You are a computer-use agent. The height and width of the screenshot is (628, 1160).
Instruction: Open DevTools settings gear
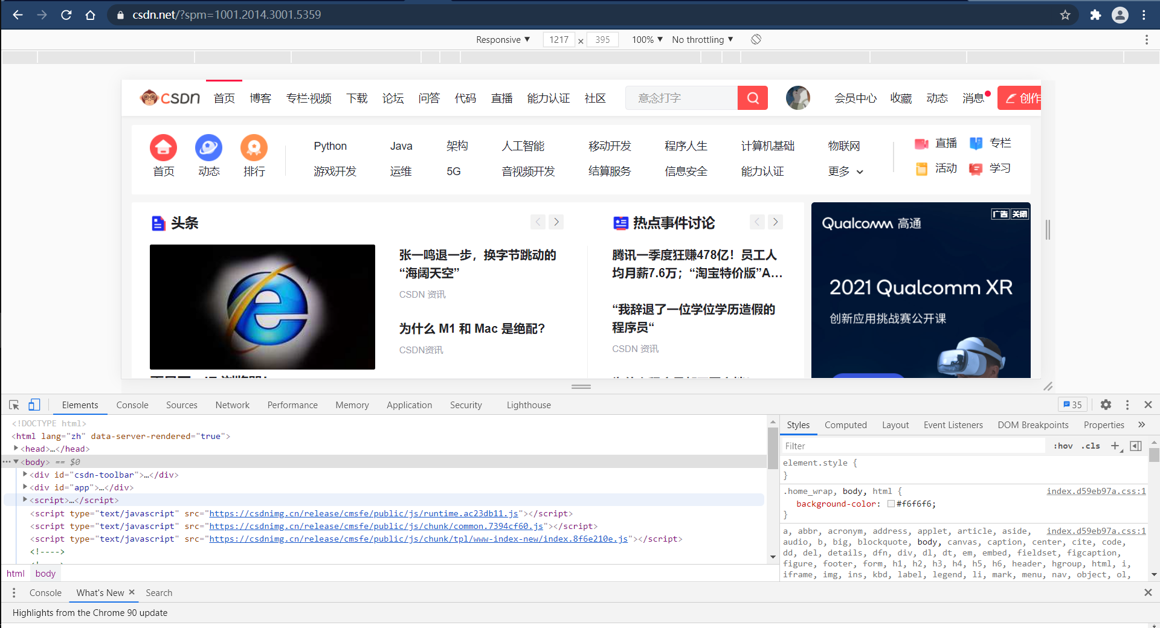point(1106,405)
